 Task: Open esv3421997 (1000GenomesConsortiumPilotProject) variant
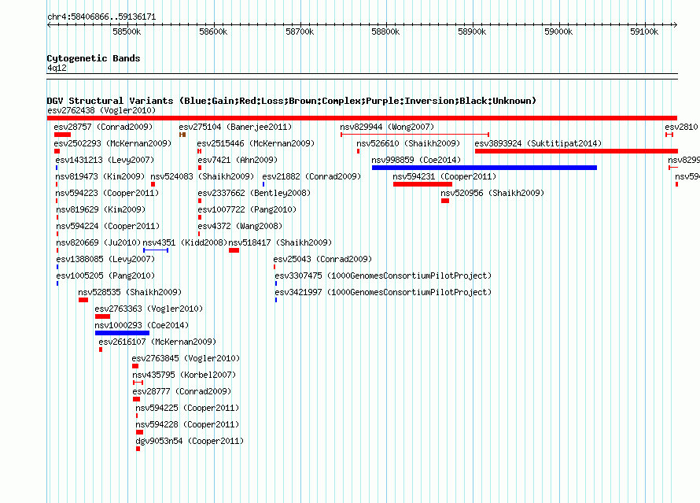coord(383,292)
